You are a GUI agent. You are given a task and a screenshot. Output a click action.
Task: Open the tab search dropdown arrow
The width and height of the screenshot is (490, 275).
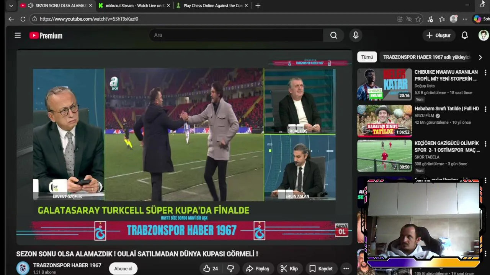tap(11, 6)
